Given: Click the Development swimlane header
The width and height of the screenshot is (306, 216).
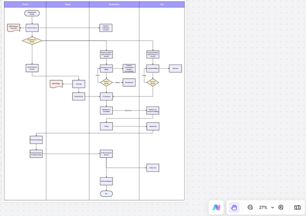Looking at the screenshot, I should (x=114, y=4).
